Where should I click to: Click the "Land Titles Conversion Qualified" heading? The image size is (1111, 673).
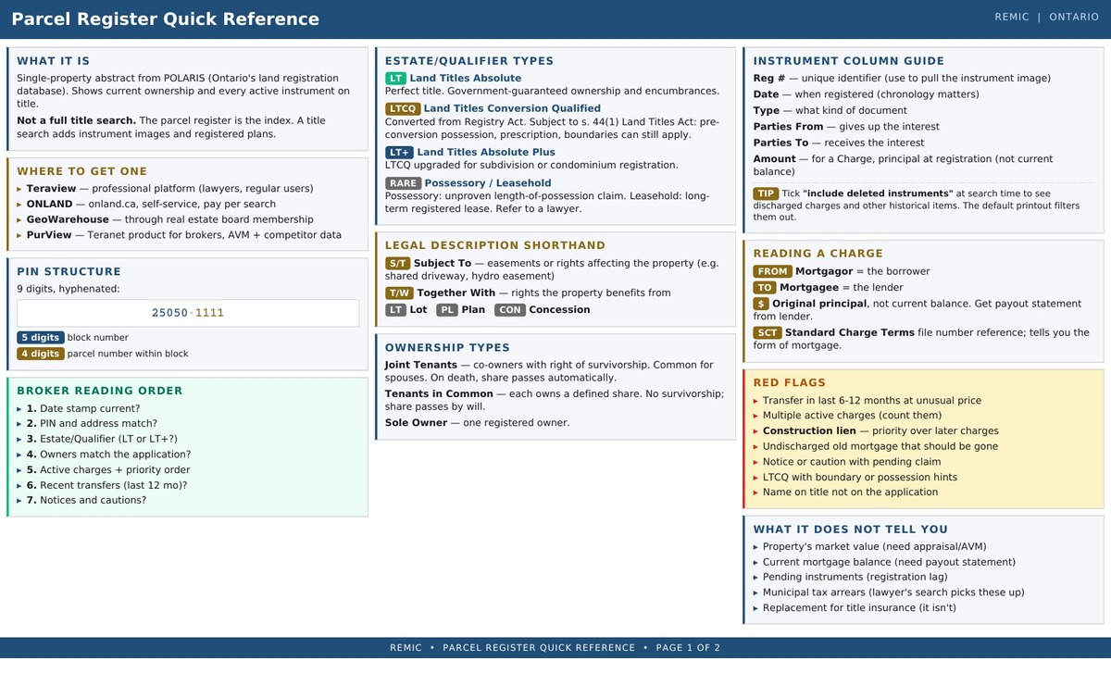click(x=512, y=109)
